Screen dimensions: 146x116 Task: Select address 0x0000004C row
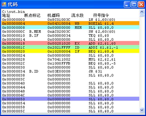coord(70,95)
